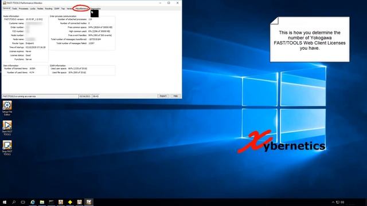This screenshot has width=367, height=206.
Task: Click the Total number of messages failed value
Action: click(91, 43)
